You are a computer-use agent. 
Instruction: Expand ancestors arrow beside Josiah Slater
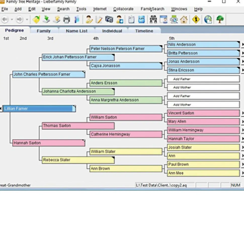(x=242, y=147)
